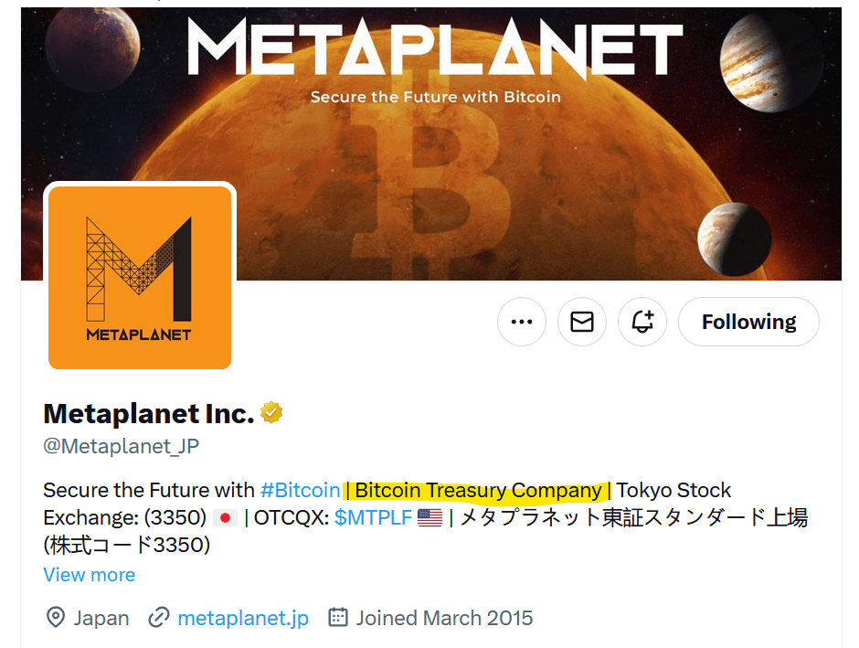Open the #Bitcoin hashtag link
The height and width of the screenshot is (648, 859).
tap(300, 491)
